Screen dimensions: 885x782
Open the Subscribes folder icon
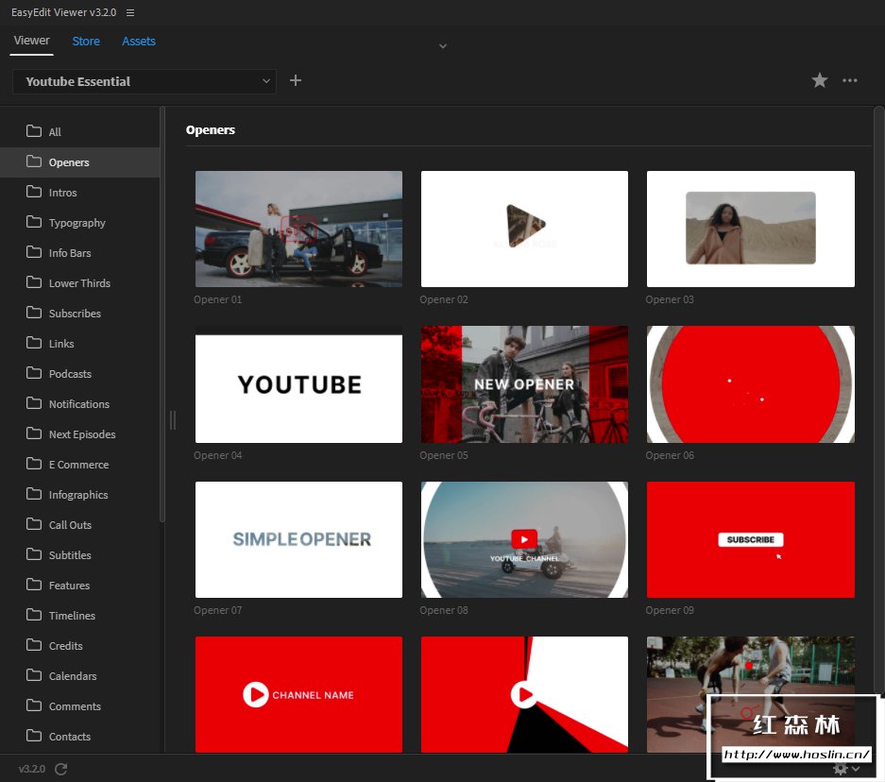(34, 313)
